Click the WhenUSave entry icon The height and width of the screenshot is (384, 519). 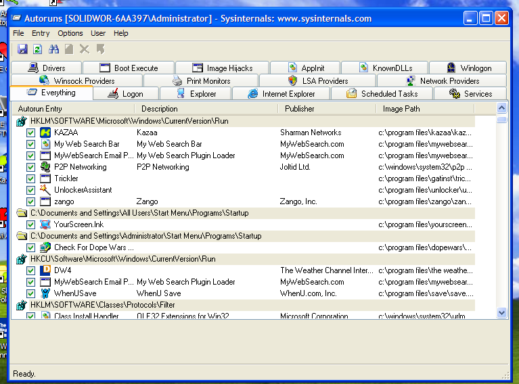point(45,293)
